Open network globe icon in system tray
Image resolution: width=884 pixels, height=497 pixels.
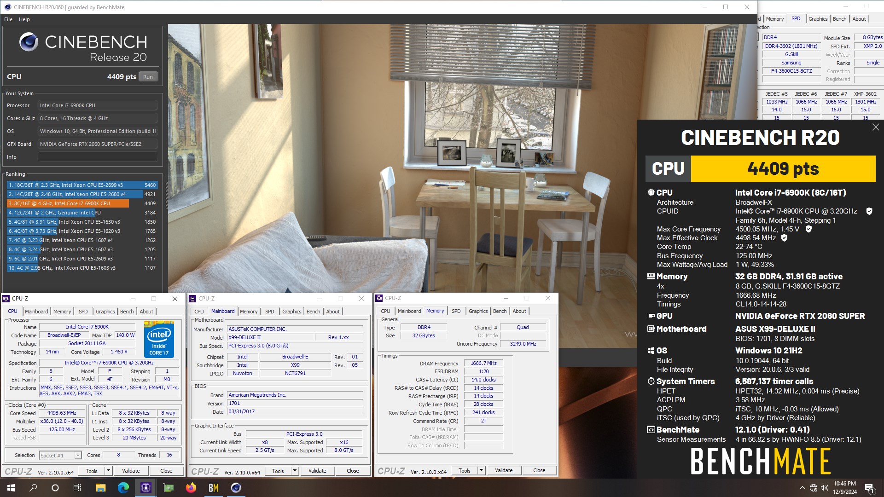(x=814, y=488)
